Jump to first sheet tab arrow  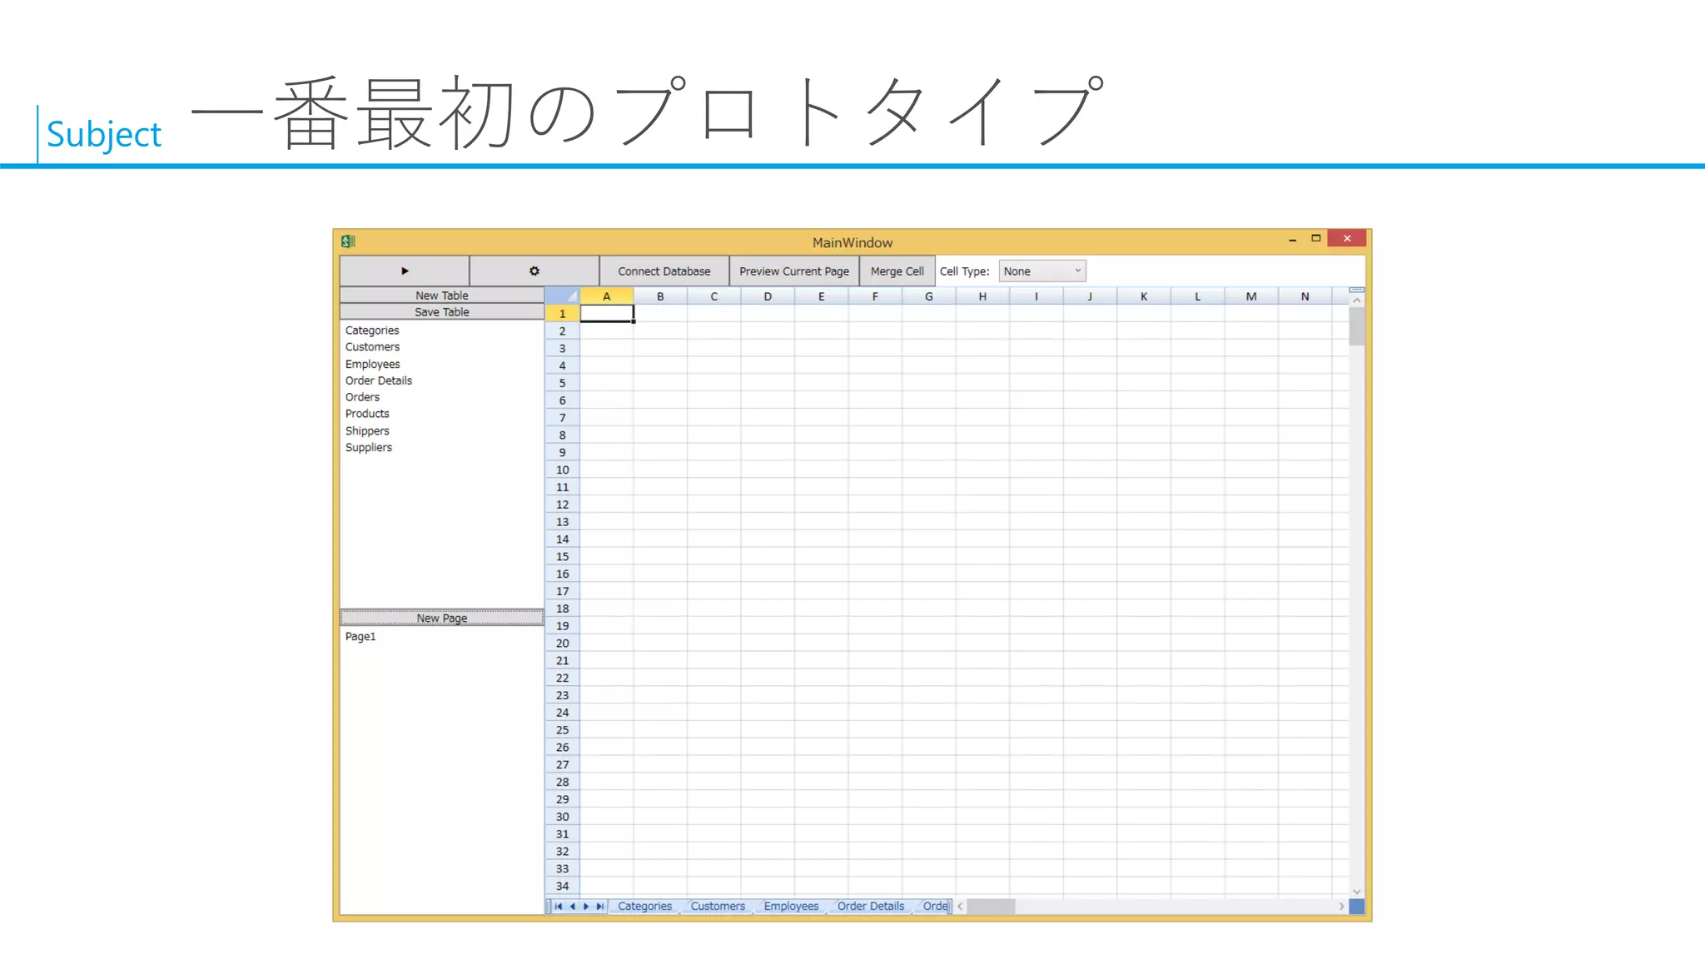559,907
